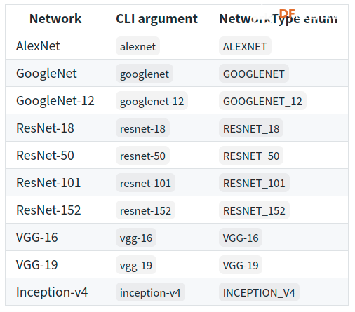Image resolution: width=355 pixels, height=312 pixels.
Task: Select the RESNET_152 enum tag
Action: point(254,210)
